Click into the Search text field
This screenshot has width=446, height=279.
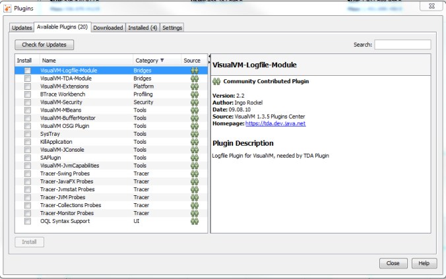pyautogui.click(x=402, y=45)
